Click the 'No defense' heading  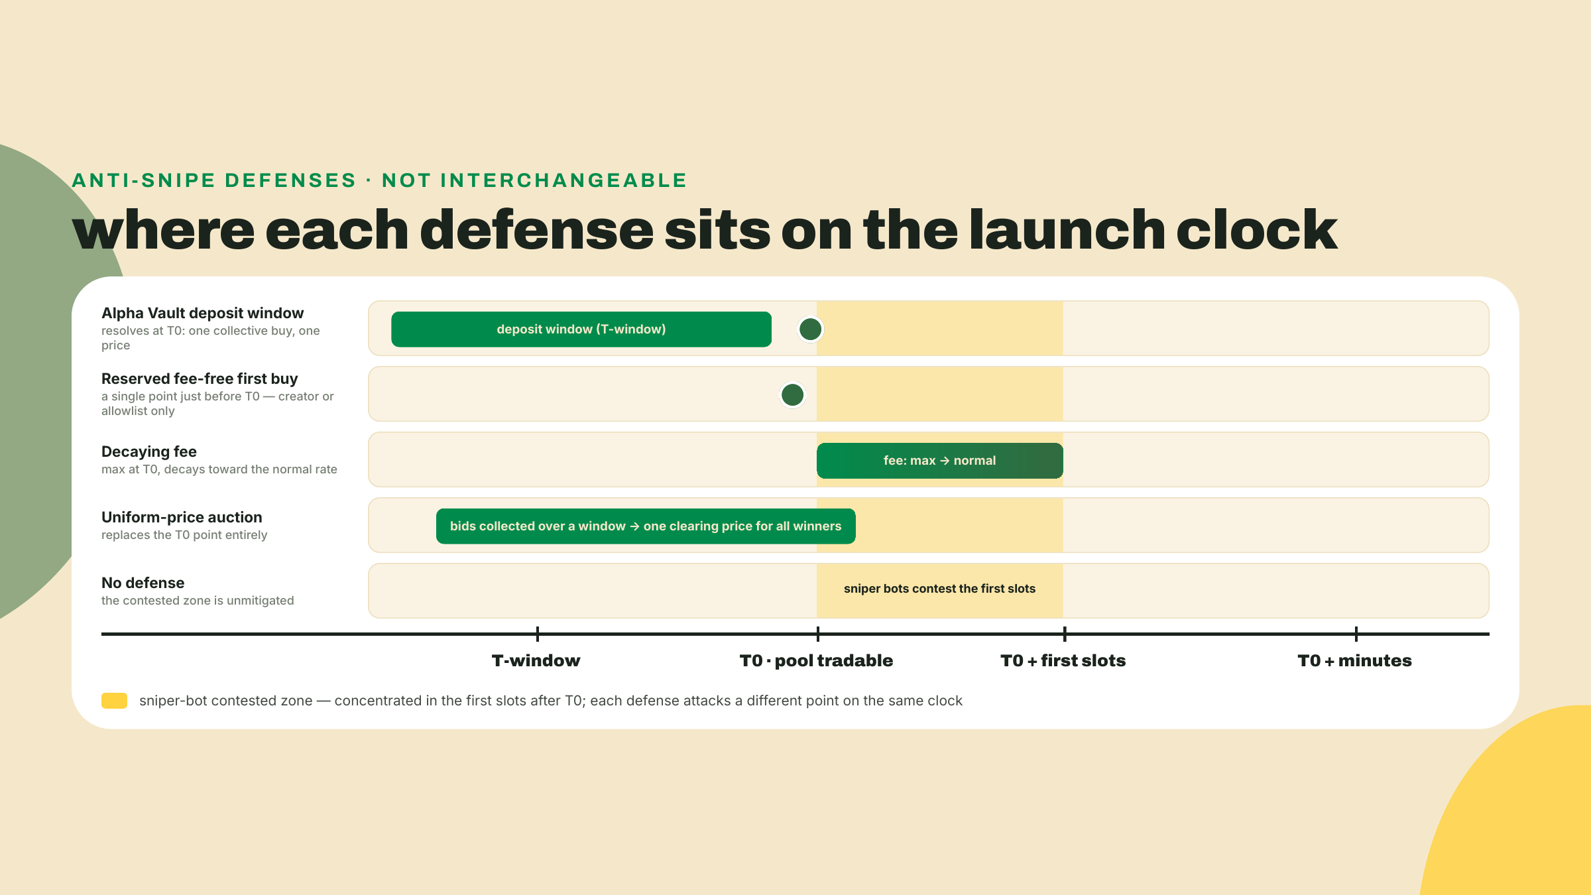(x=143, y=583)
